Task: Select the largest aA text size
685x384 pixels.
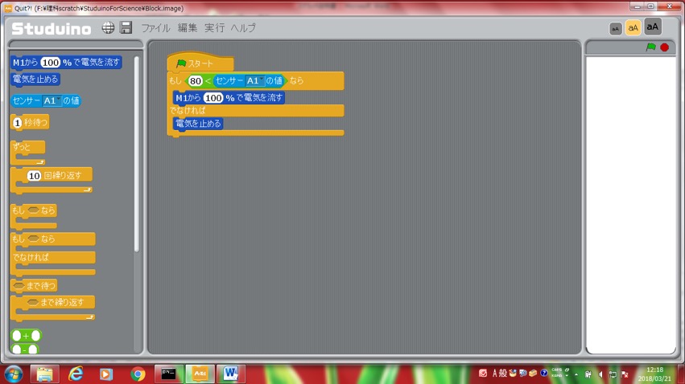Action: 653,27
